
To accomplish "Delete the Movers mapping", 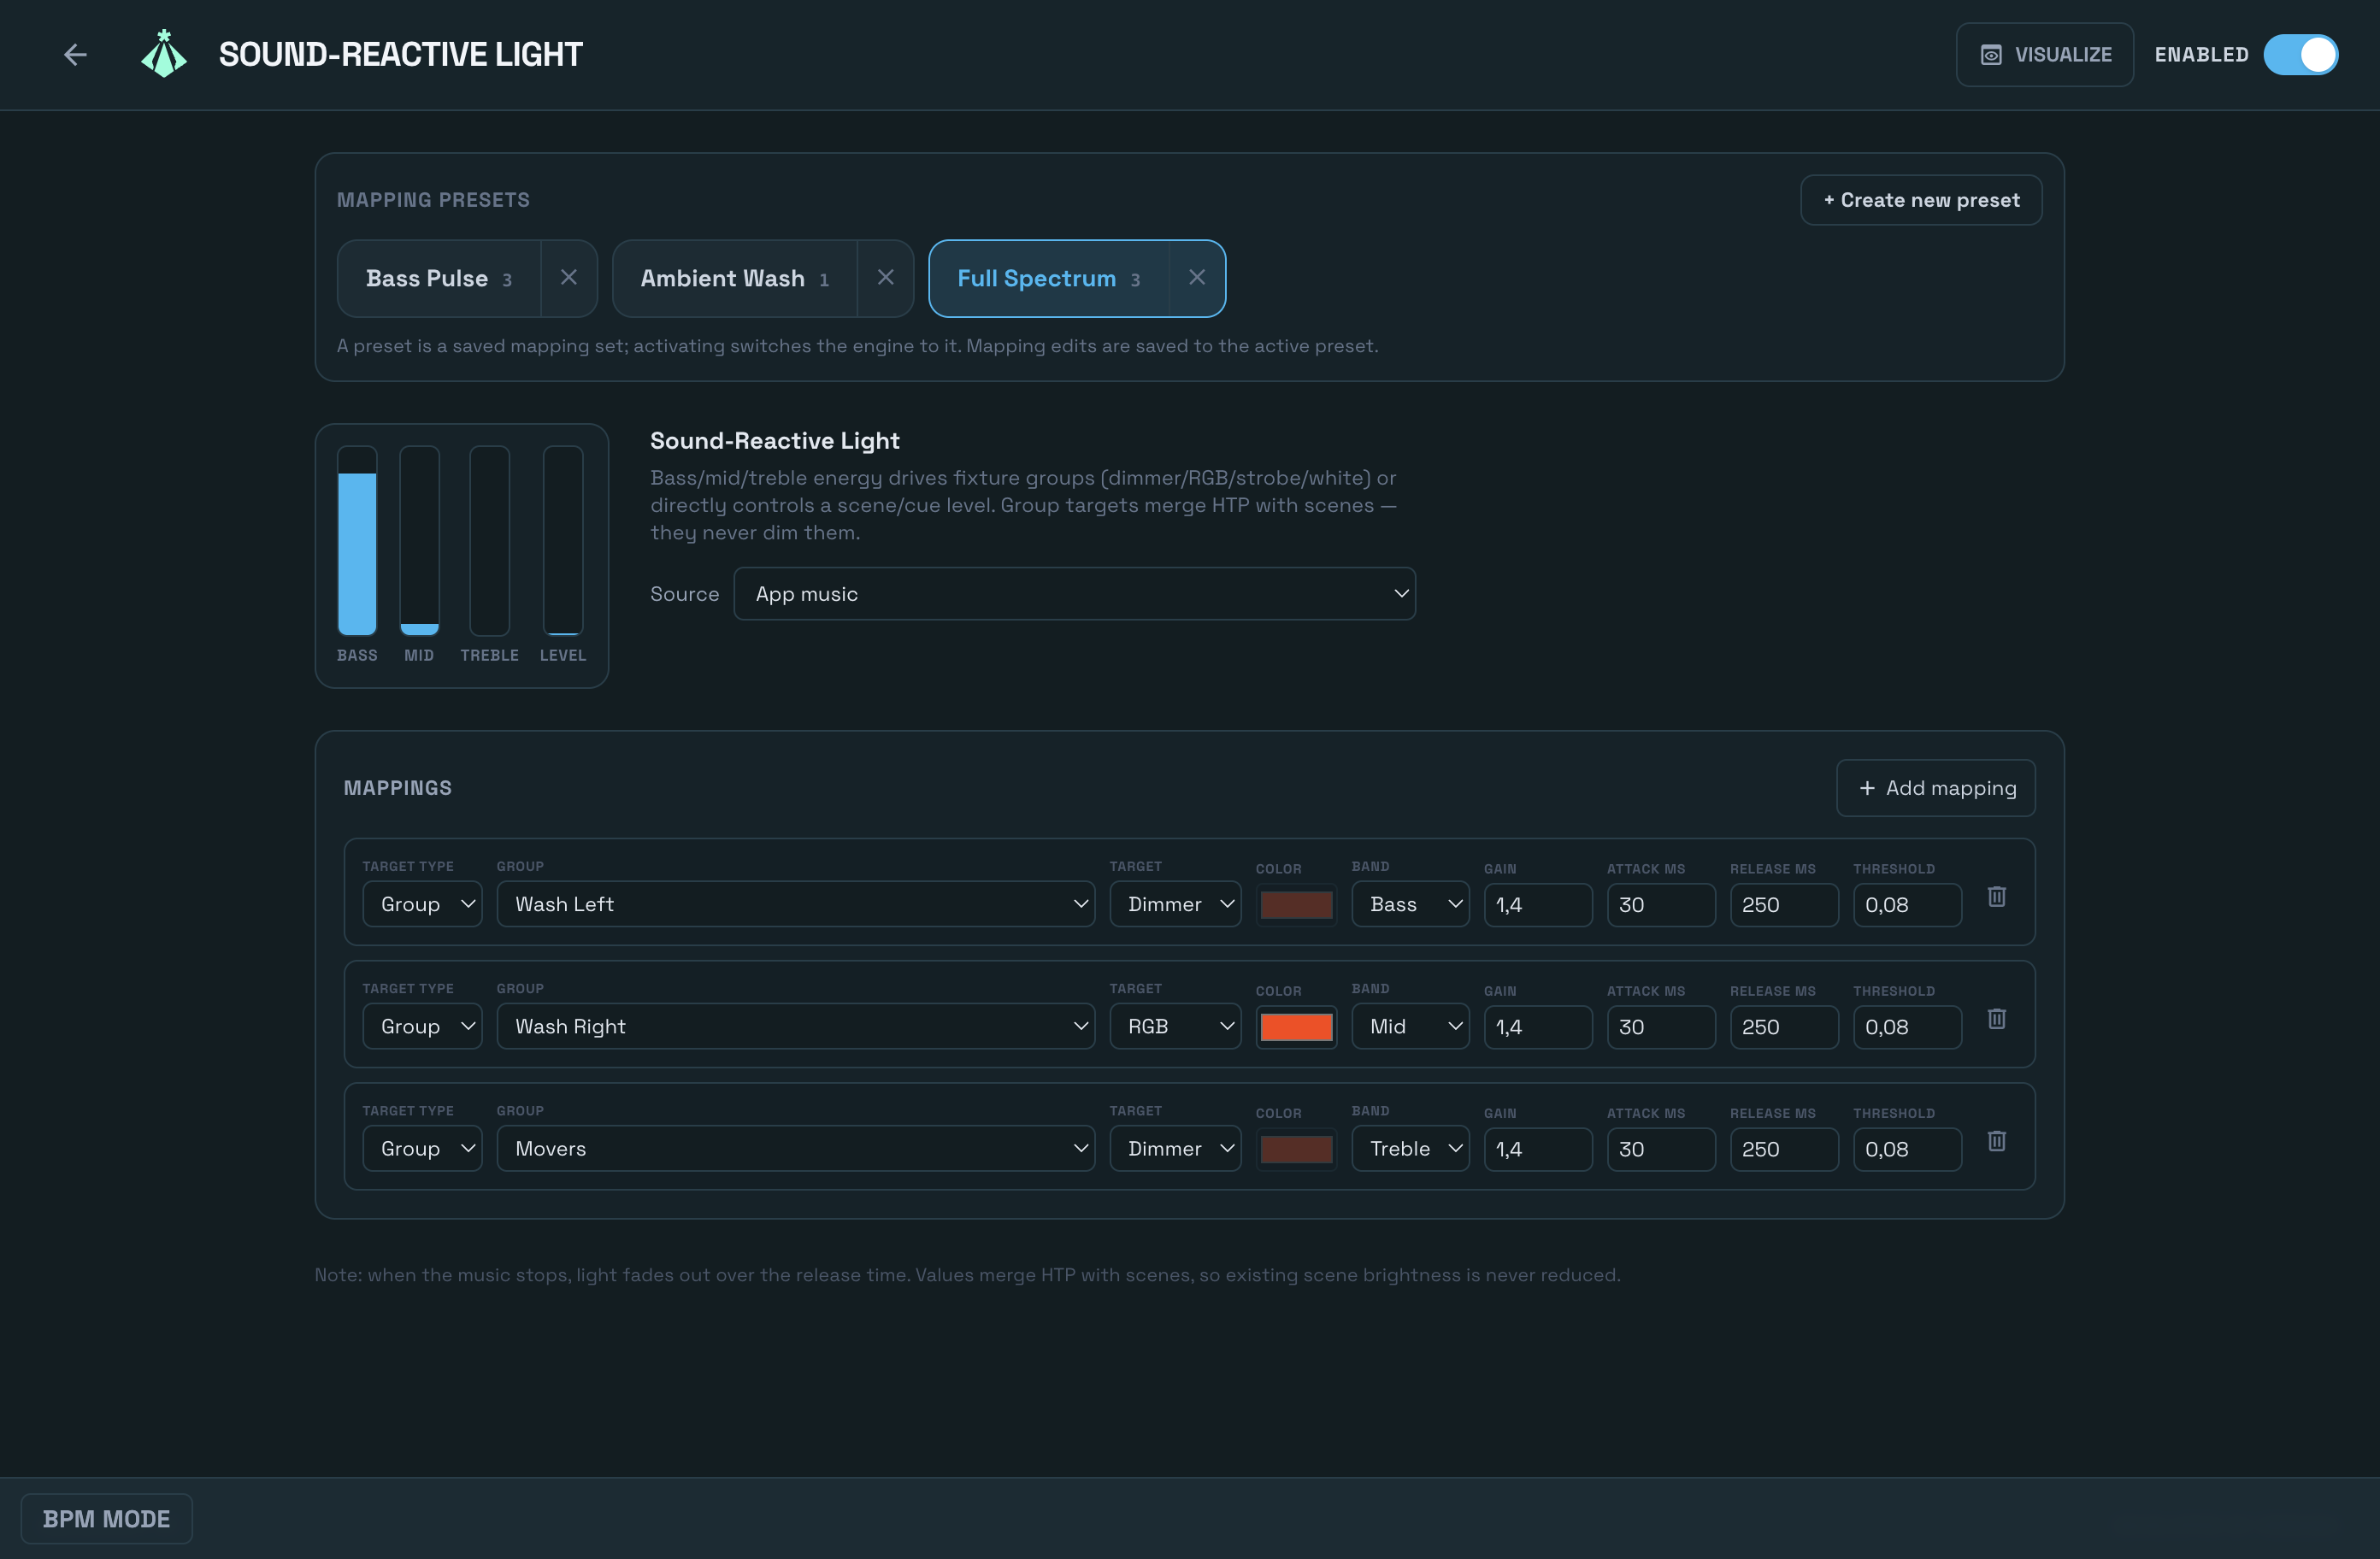I will 1996,1141.
